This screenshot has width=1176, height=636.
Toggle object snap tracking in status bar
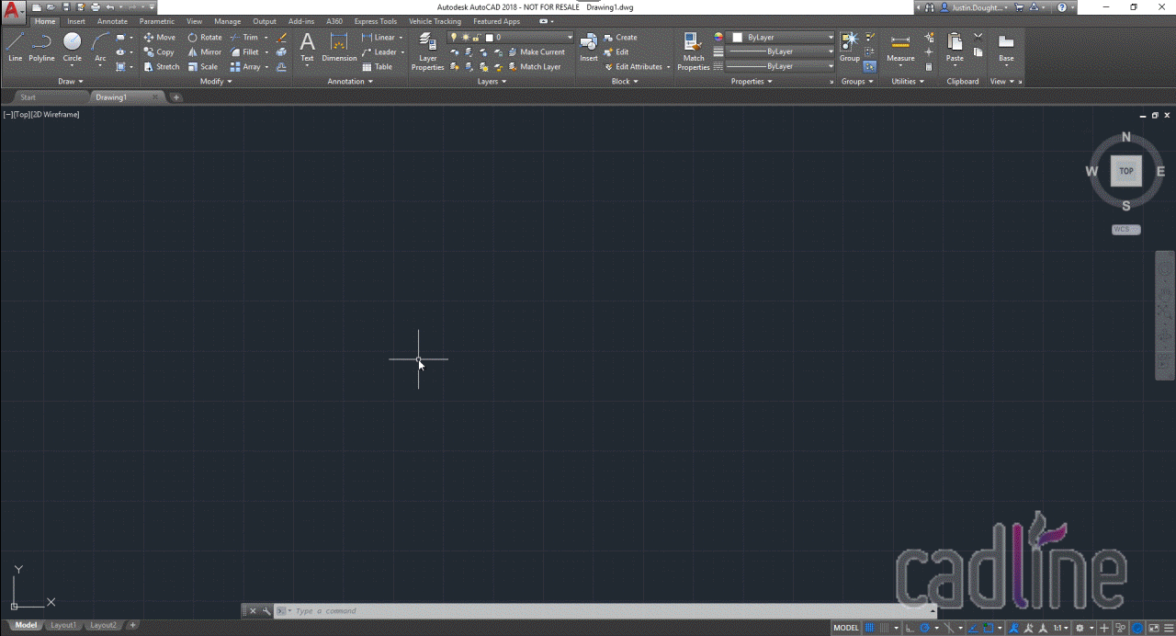973,628
